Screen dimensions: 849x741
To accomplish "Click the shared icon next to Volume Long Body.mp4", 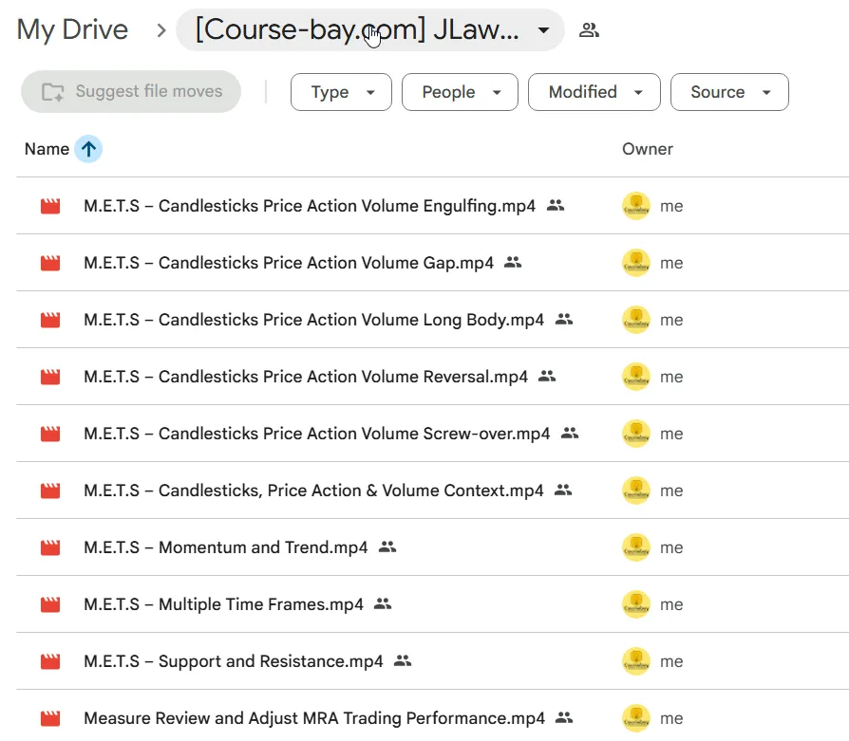I will click(564, 319).
